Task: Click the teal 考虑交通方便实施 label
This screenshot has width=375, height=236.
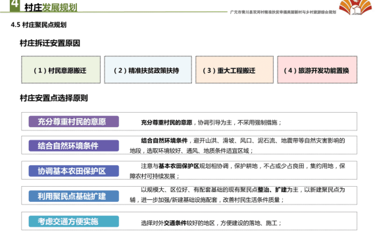Action: tap(74, 222)
